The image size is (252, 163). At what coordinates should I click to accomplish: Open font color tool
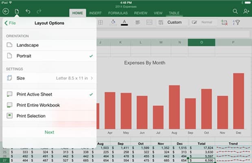[124, 22]
